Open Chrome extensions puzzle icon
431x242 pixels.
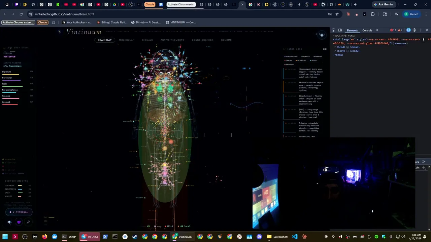(373, 14)
